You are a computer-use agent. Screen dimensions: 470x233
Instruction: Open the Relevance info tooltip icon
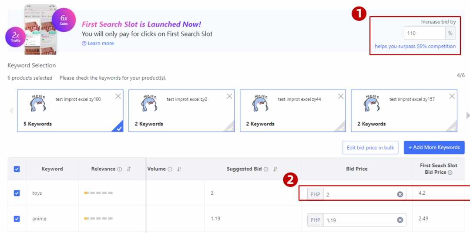click(120, 169)
